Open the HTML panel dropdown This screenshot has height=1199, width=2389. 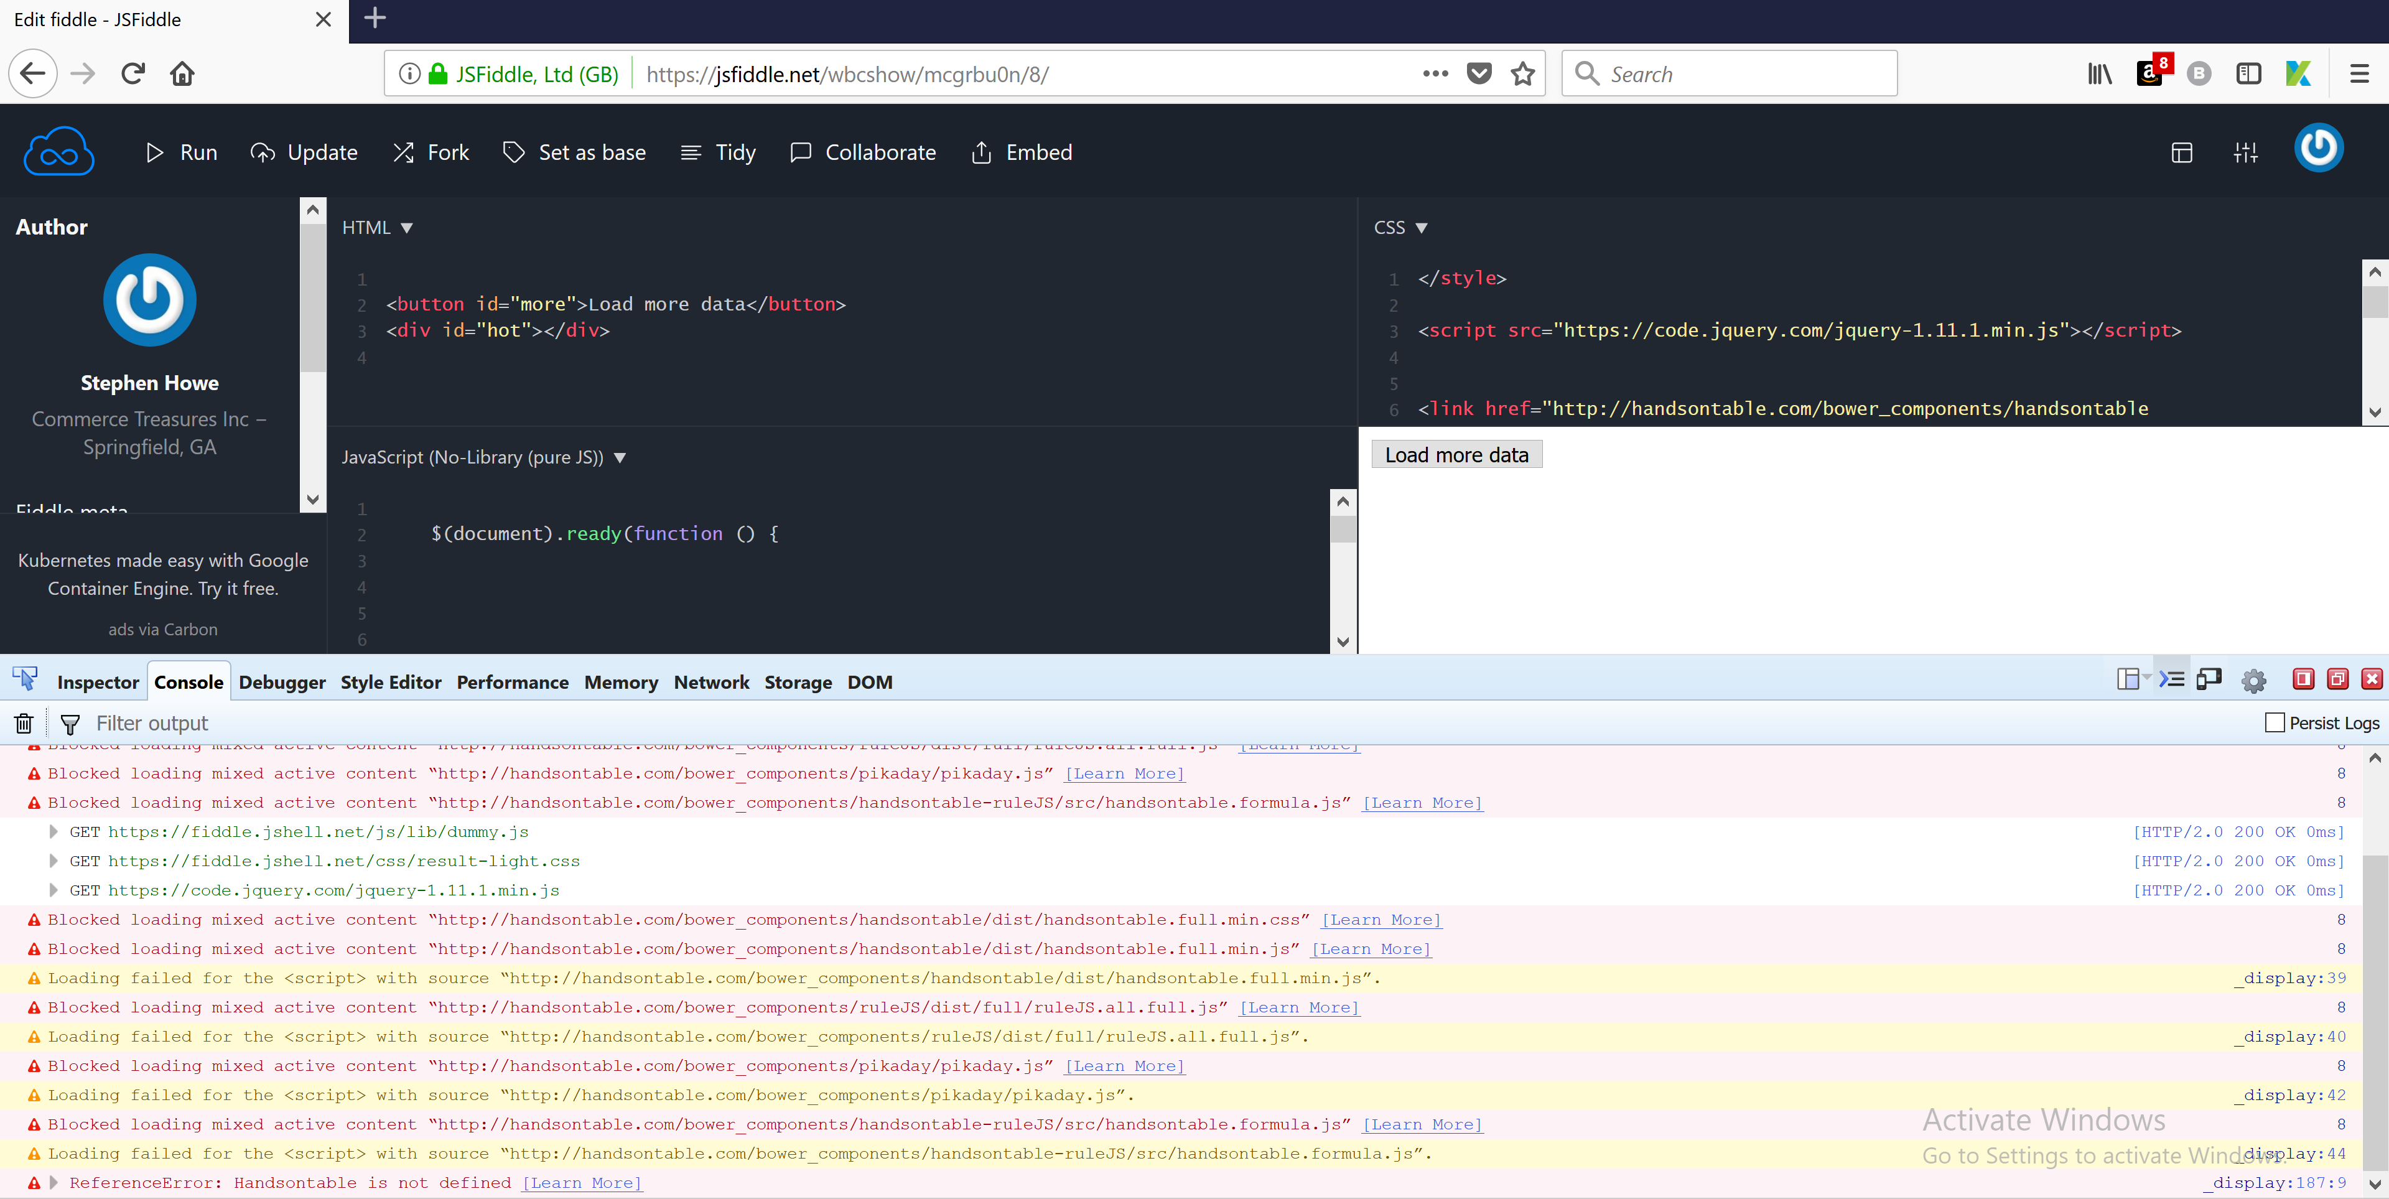[407, 227]
